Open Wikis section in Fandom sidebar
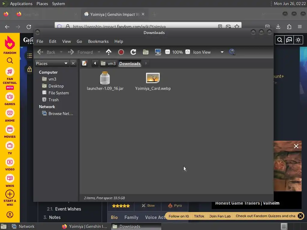 10,181
